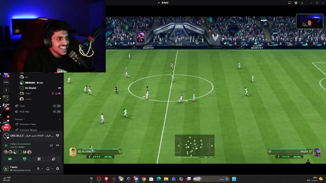Open Video Connected voice details
Image resolution: width=326 pixels, height=183 pixels.
tap(20, 144)
